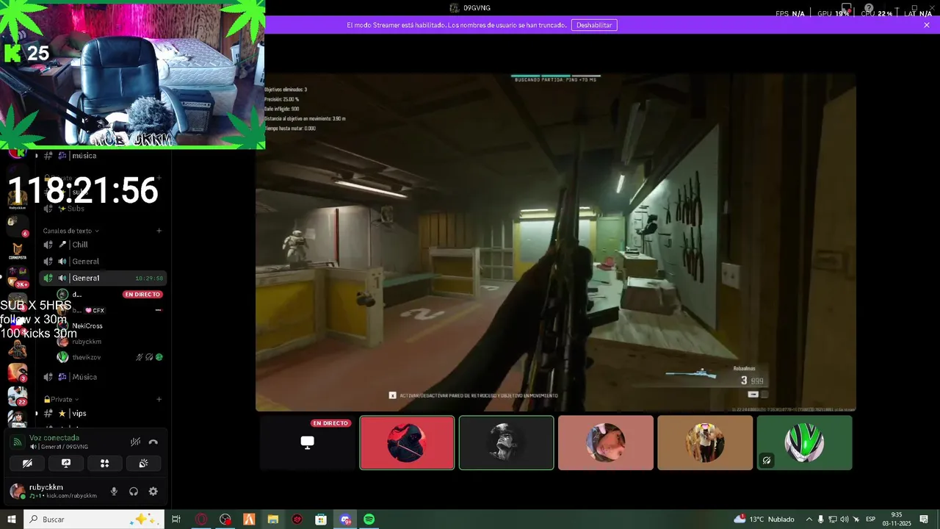Select the pink background participant tile
The height and width of the screenshot is (529, 940).
605,443
